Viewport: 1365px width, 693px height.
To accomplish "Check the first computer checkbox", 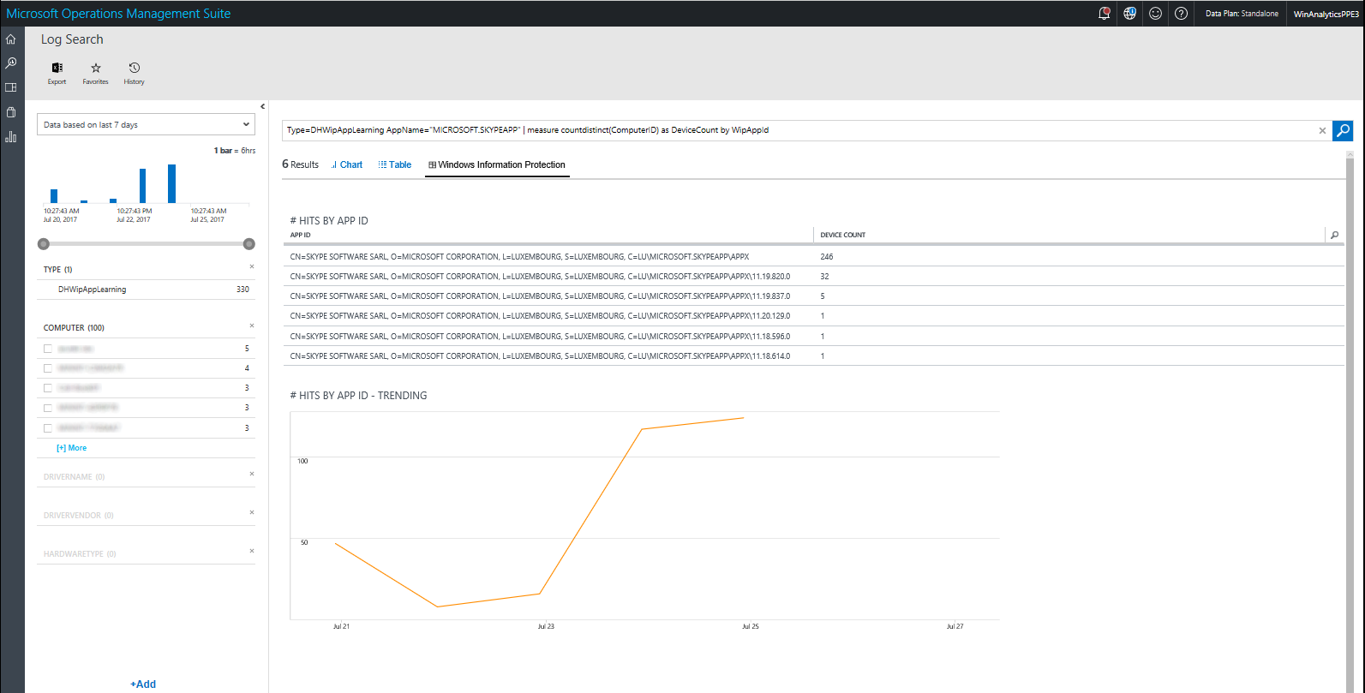I will (48, 349).
